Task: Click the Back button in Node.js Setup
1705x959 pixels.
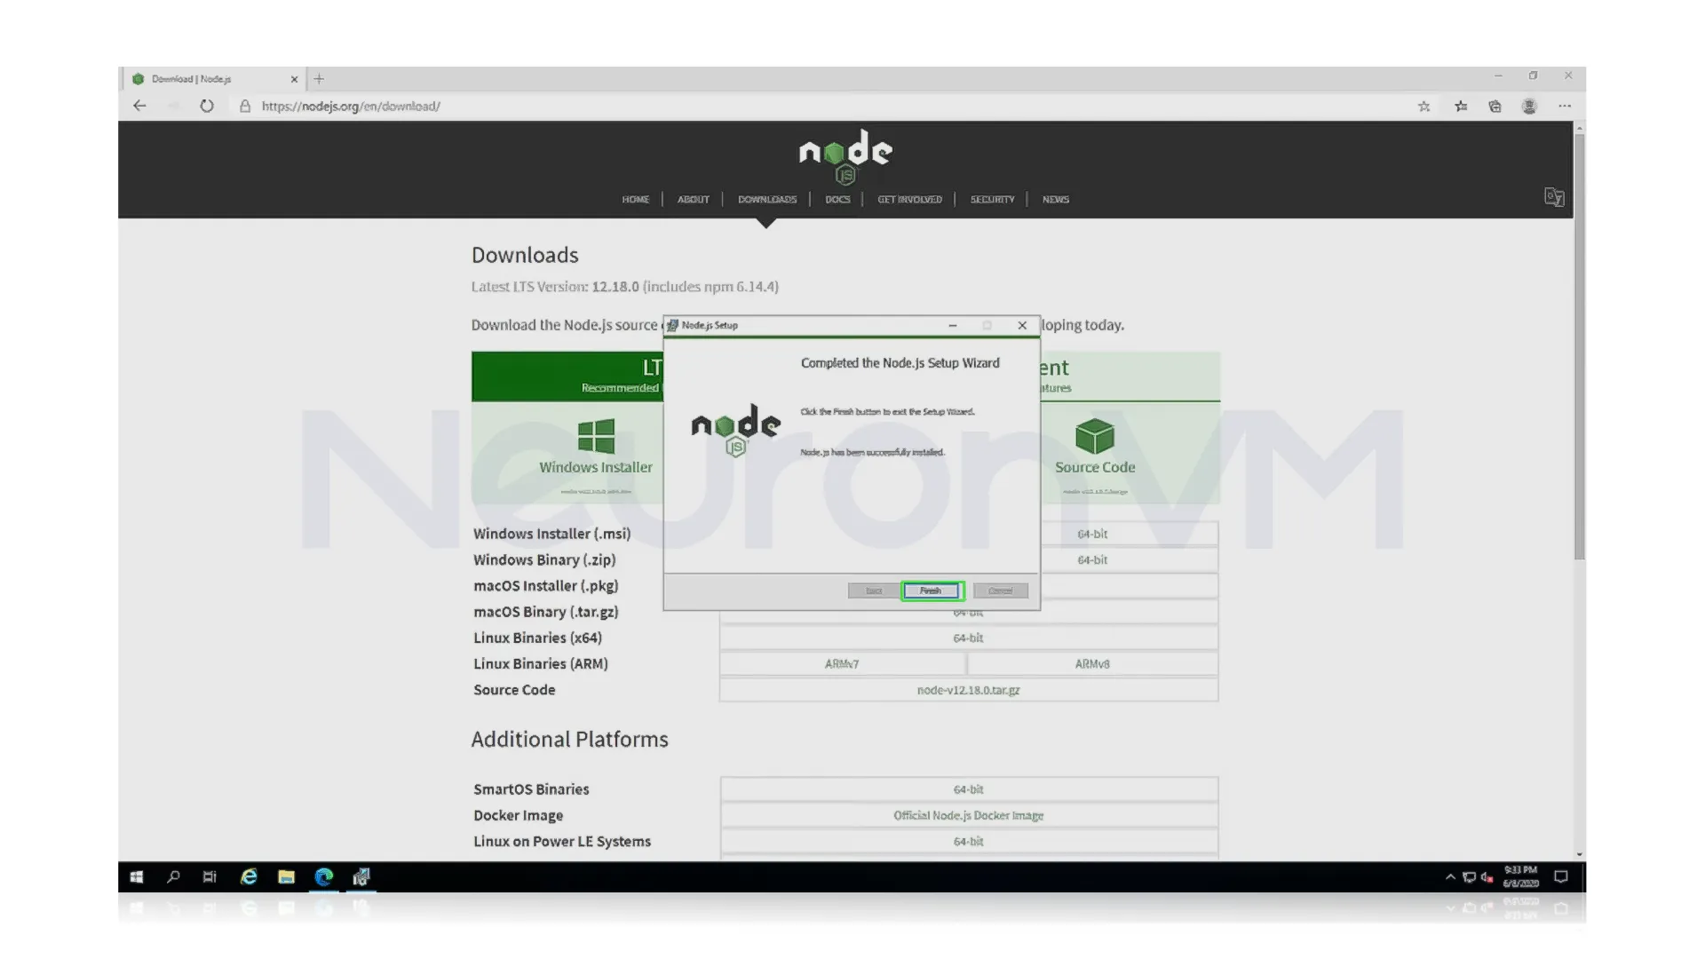Action: tap(874, 590)
